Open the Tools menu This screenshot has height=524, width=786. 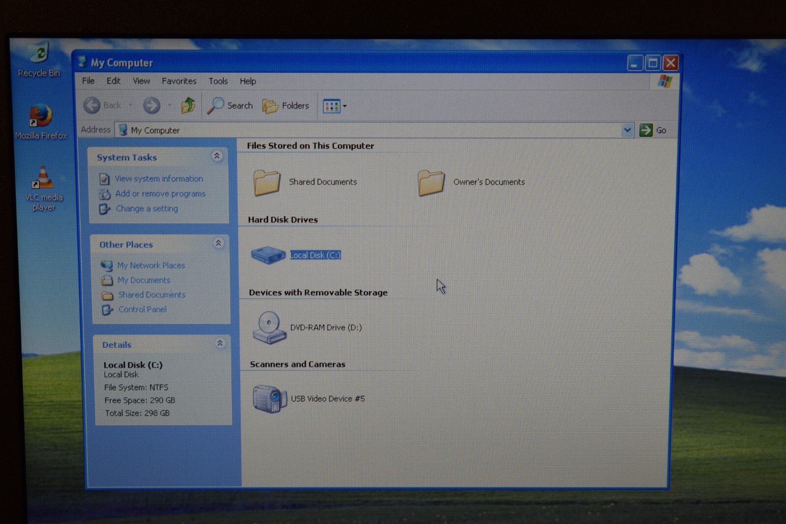click(218, 81)
